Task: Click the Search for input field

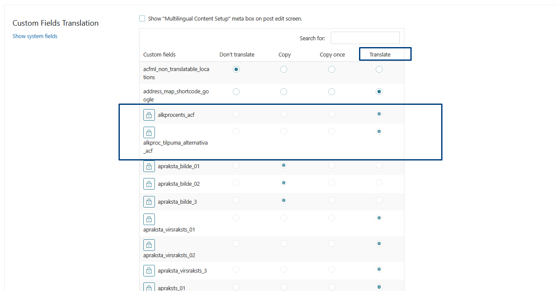Action: (365, 38)
